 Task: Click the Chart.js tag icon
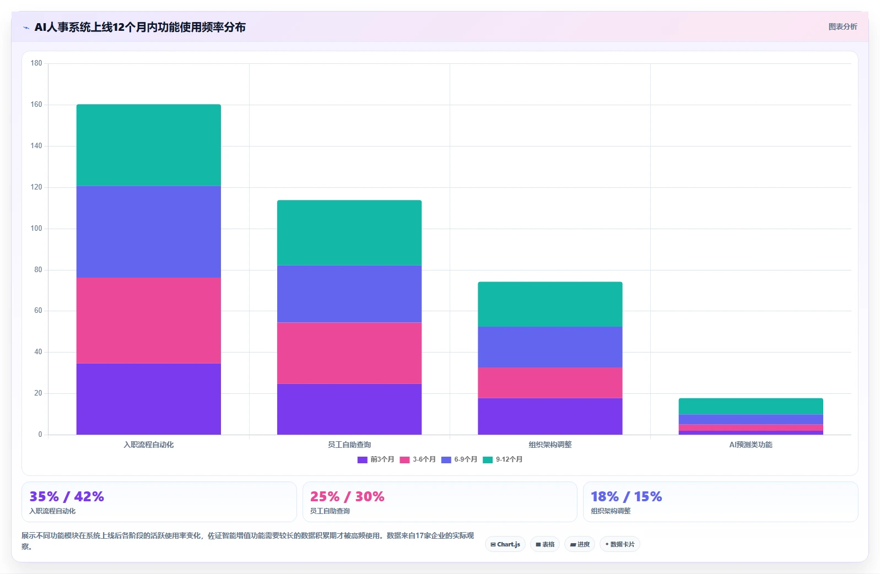(x=493, y=544)
